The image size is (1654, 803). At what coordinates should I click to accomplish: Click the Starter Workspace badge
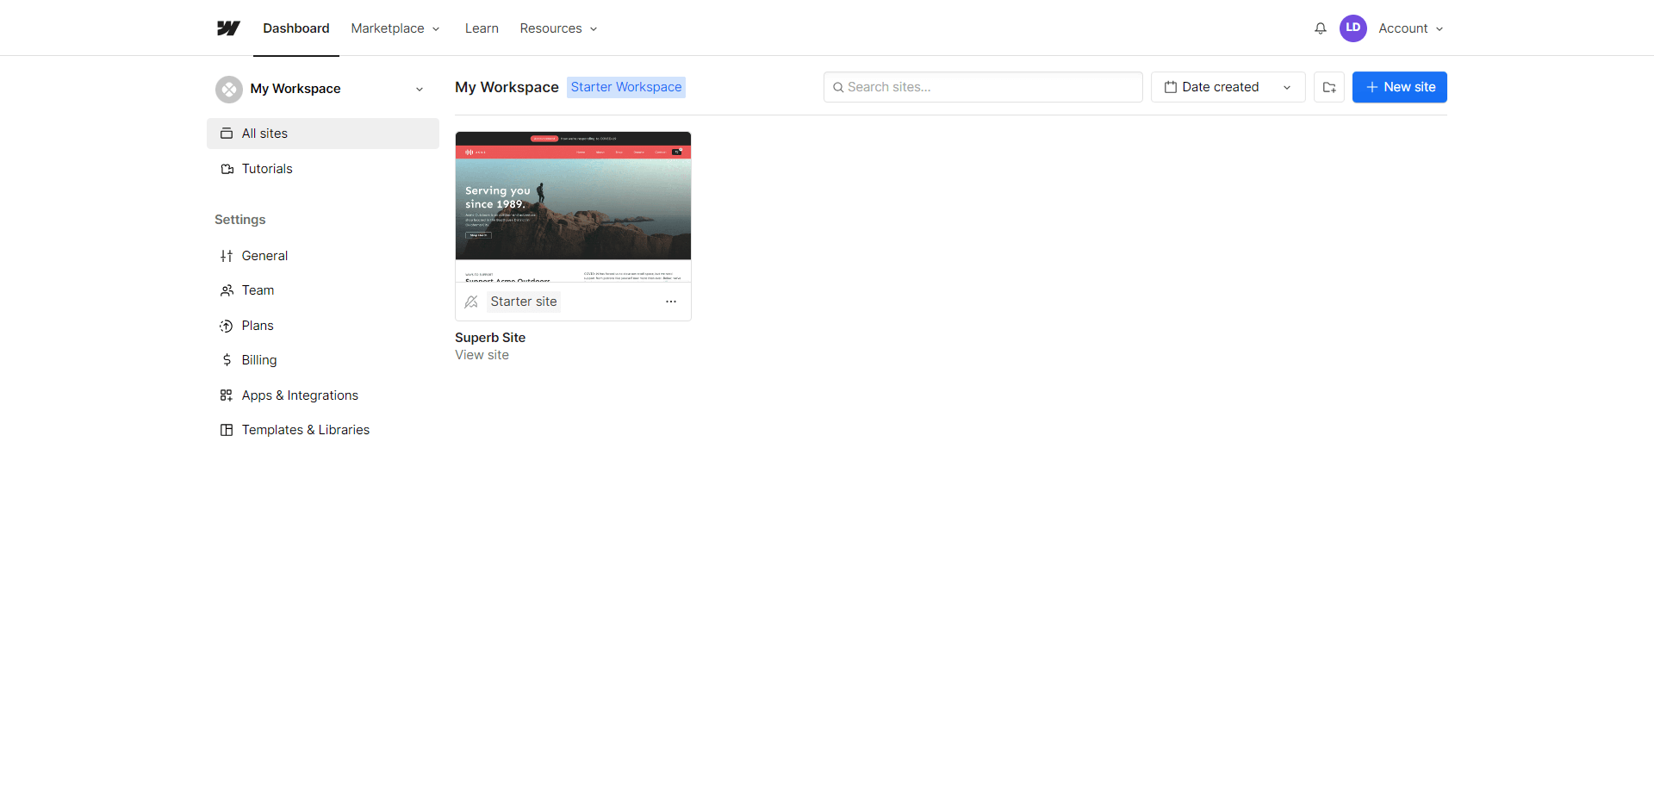[x=626, y=87]
